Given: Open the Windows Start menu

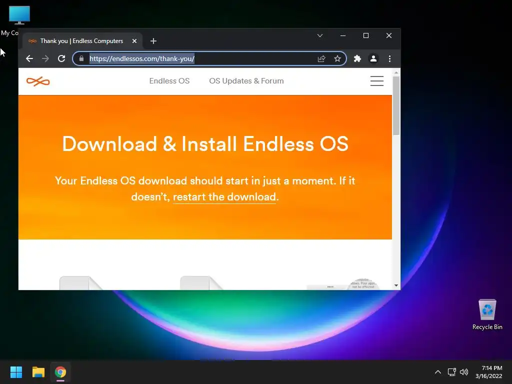Looking at the screenshot, I should pos(16,372).
